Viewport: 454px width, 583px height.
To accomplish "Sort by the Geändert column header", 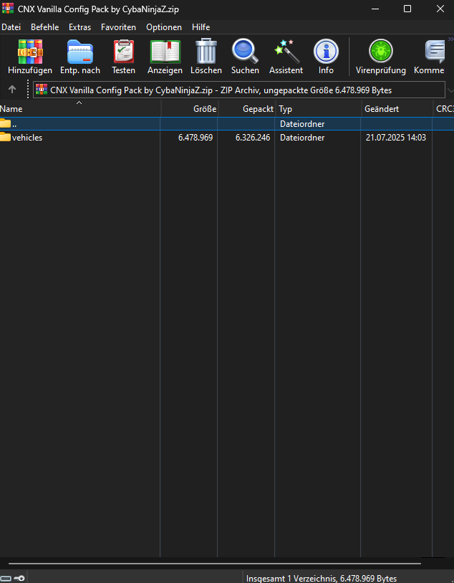I will point(397,109).
